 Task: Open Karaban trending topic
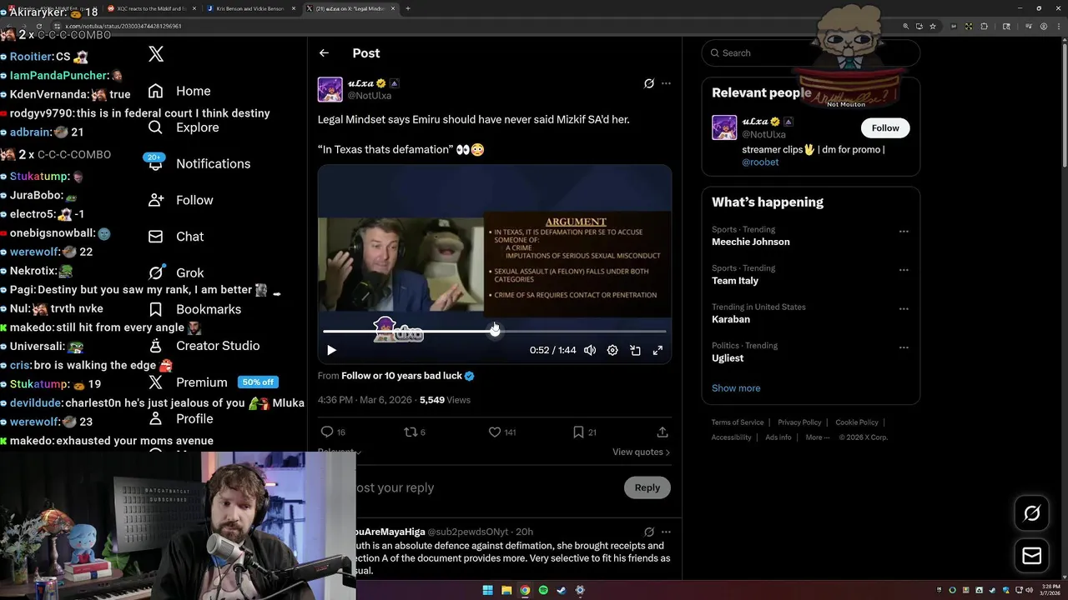[x=731, y=319]
